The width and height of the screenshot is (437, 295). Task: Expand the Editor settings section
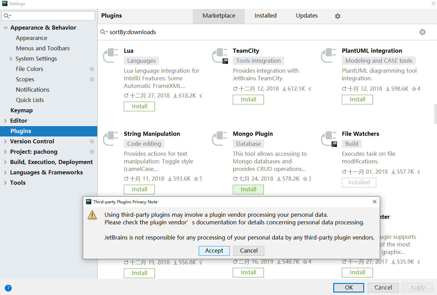6,121
